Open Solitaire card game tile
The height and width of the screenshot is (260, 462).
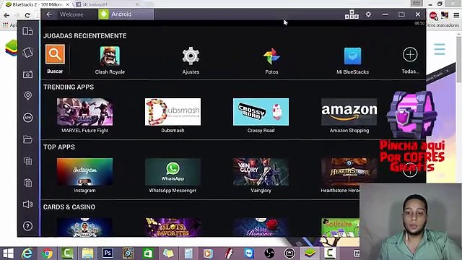pyautogui.click(x=340, y=227)
